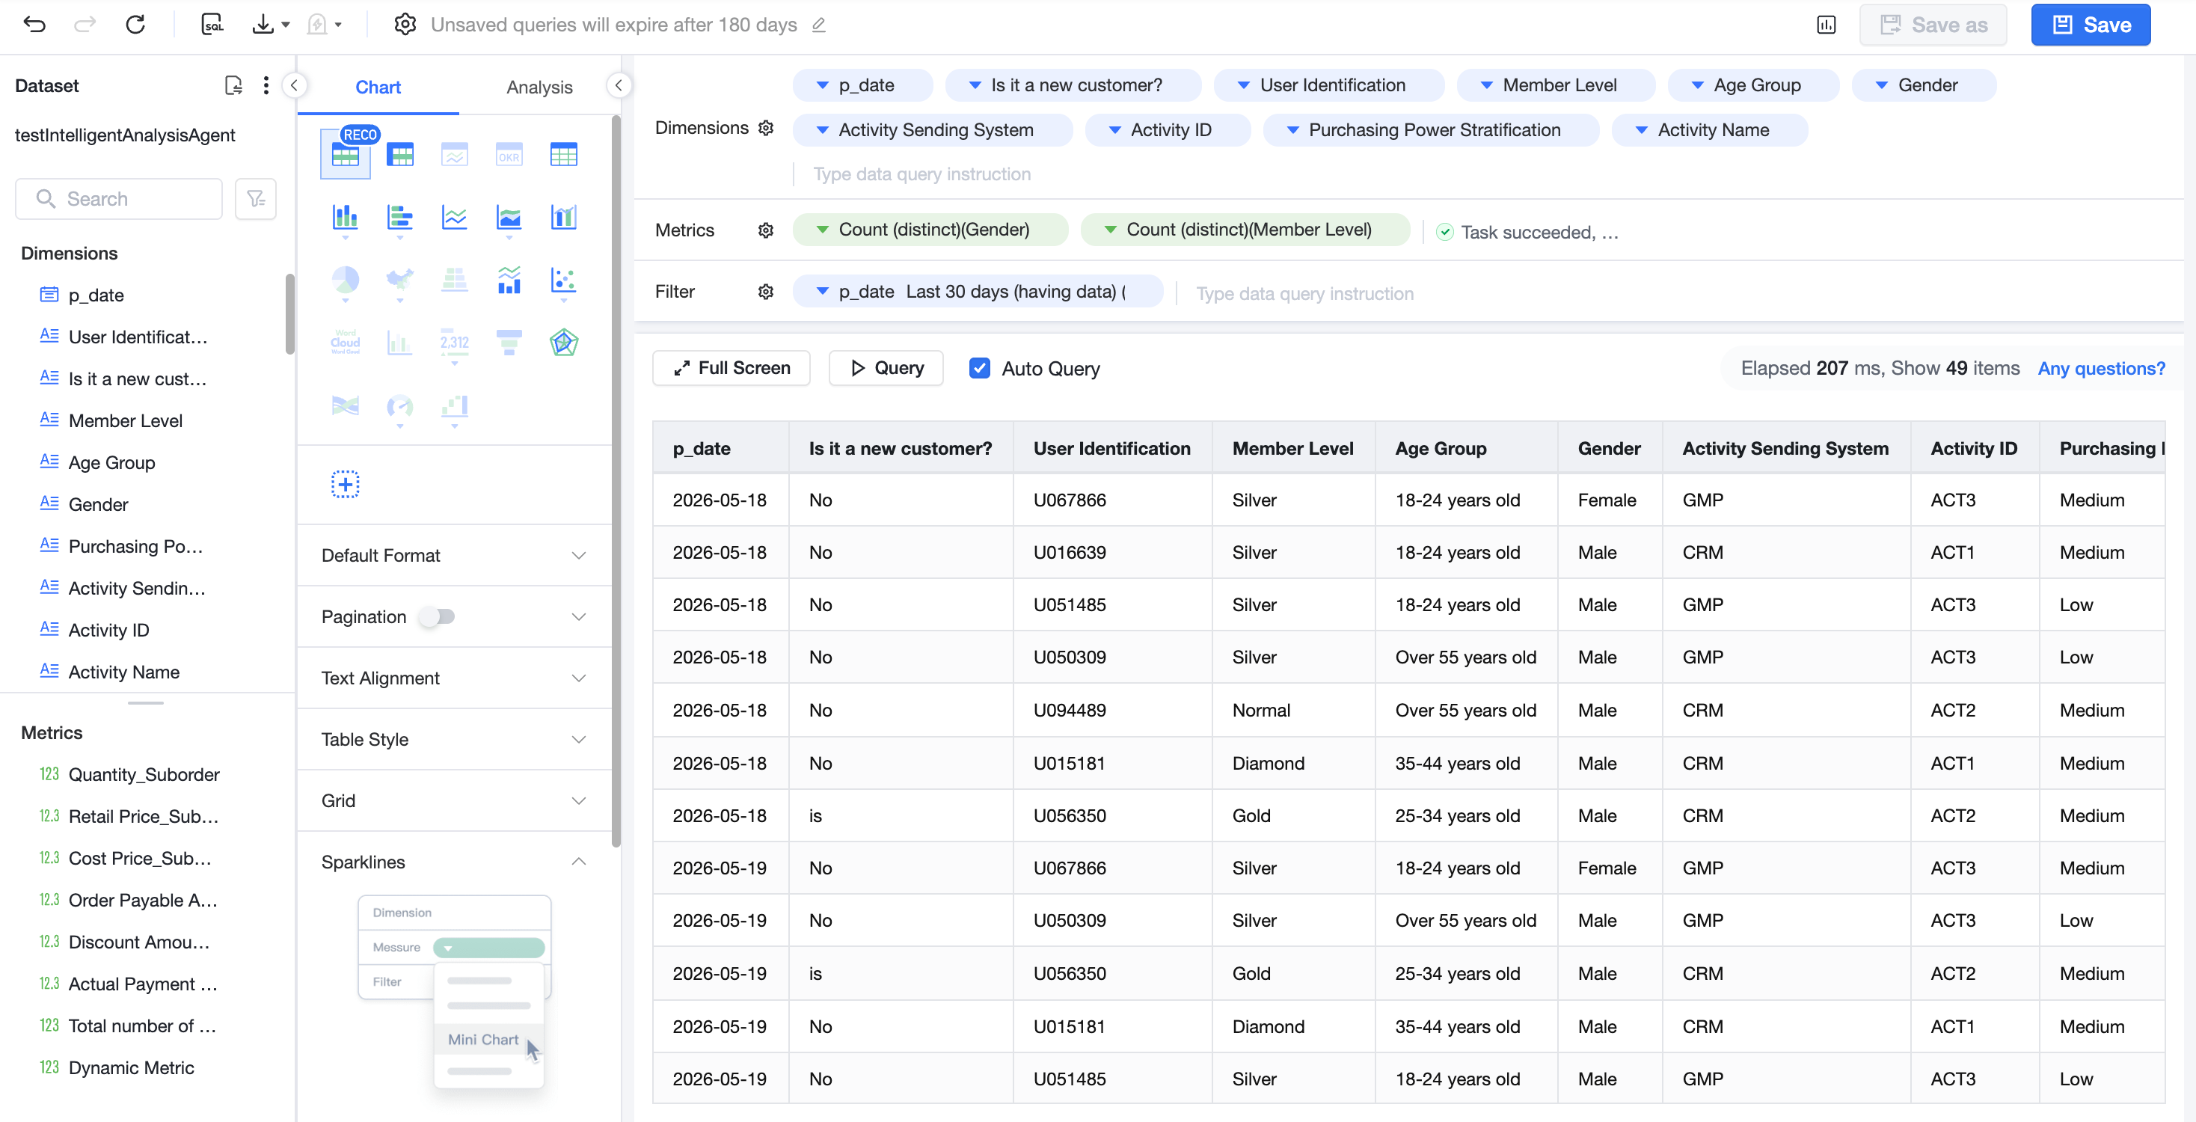The height and width of the screenshot is (1122, 2196).
Task: Select the radar chart icon
Action: (x=563, y=342)
